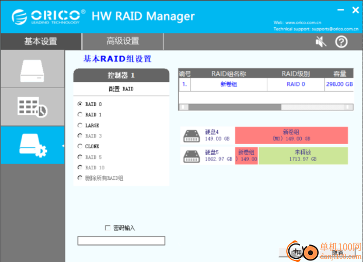Click the 硬盘5 drive icon

(192, 156)
